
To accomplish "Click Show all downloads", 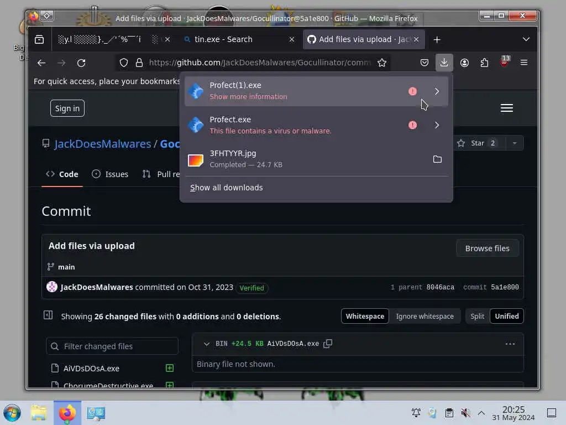I will (x=226, y=188).
